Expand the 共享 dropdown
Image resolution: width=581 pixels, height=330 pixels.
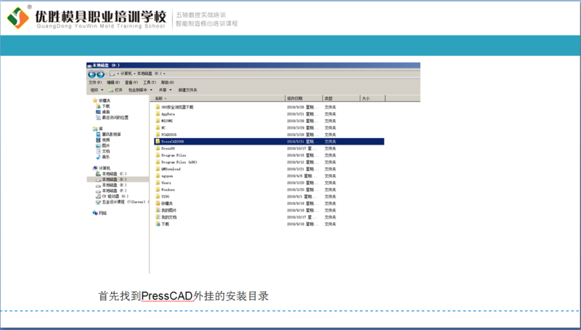[166, 90]
